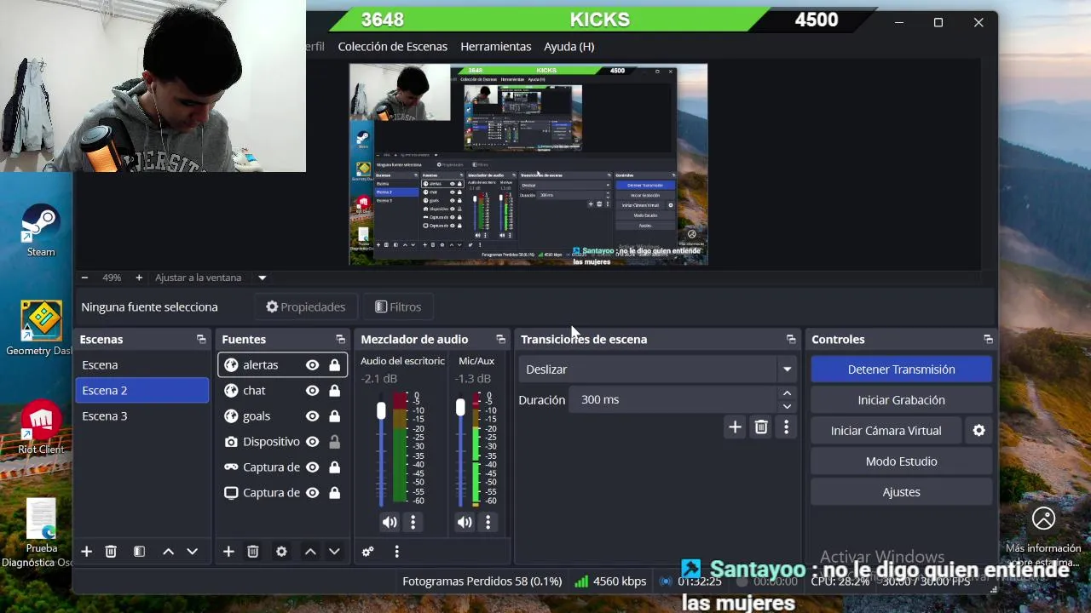Delete the selected scene
1091x613 pixels.
111,552
